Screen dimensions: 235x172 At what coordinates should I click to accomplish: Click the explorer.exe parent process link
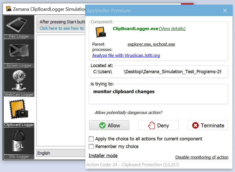click(140, 44)
